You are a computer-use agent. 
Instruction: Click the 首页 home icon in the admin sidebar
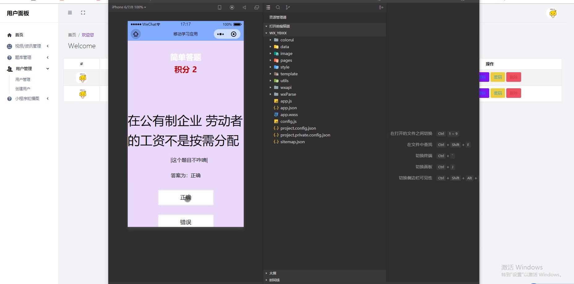(10, 35)
